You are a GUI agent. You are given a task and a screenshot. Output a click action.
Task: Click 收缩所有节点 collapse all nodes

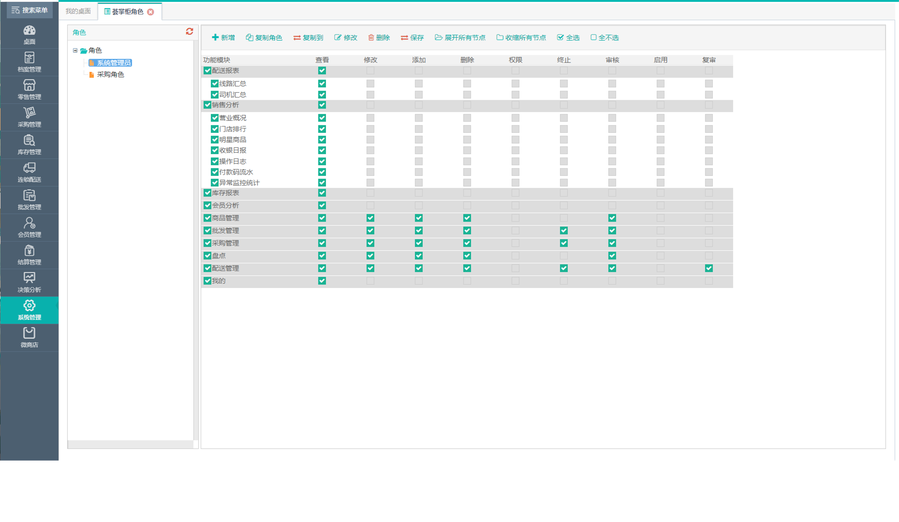[x=521, y=38]
